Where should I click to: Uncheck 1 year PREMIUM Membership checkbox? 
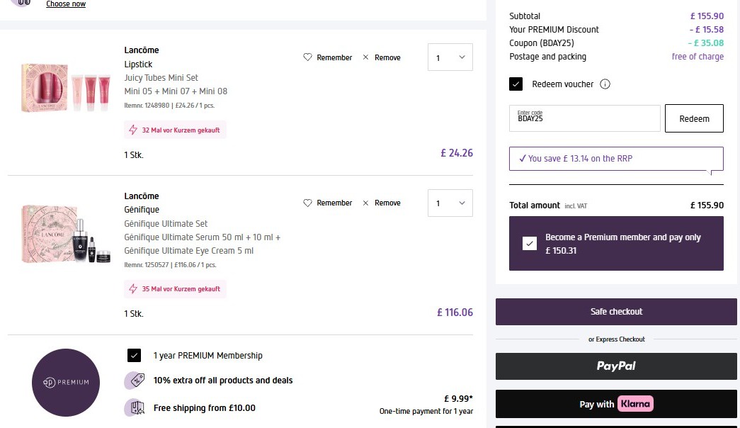click(135, 356)
